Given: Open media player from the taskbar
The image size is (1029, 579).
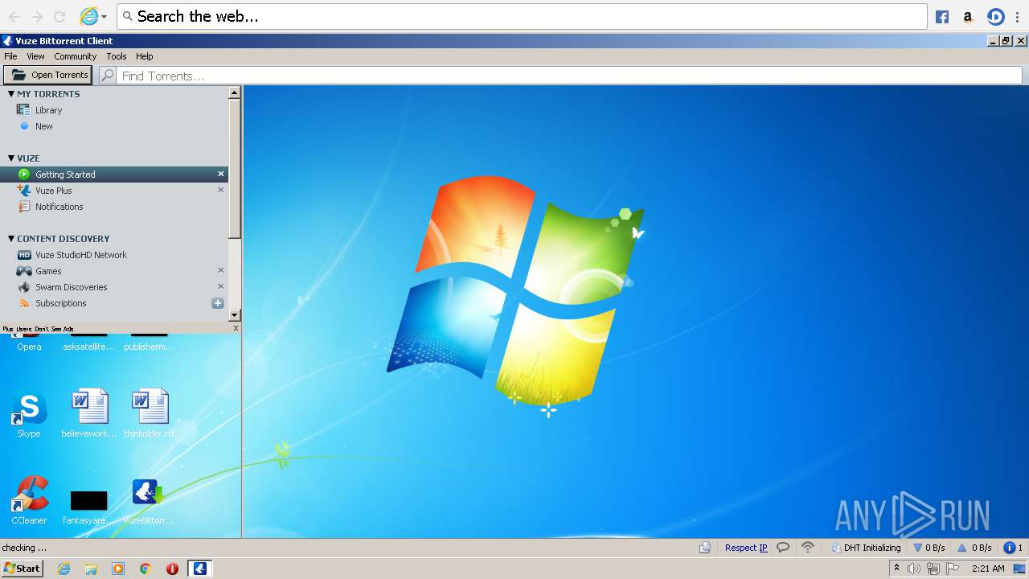Looking at the screenshot, I should (118, 569).
